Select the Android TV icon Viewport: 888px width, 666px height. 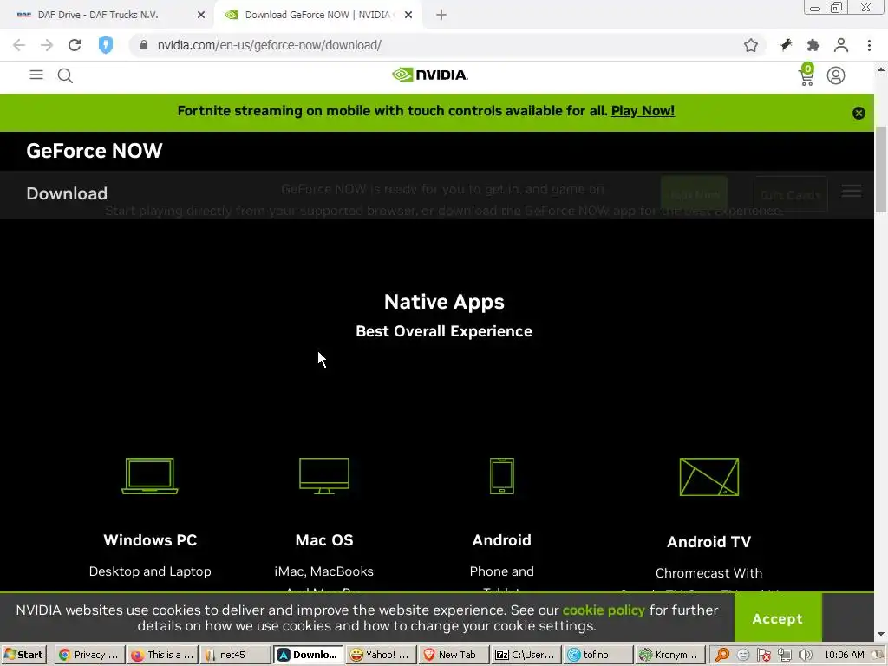pos(709,477)
